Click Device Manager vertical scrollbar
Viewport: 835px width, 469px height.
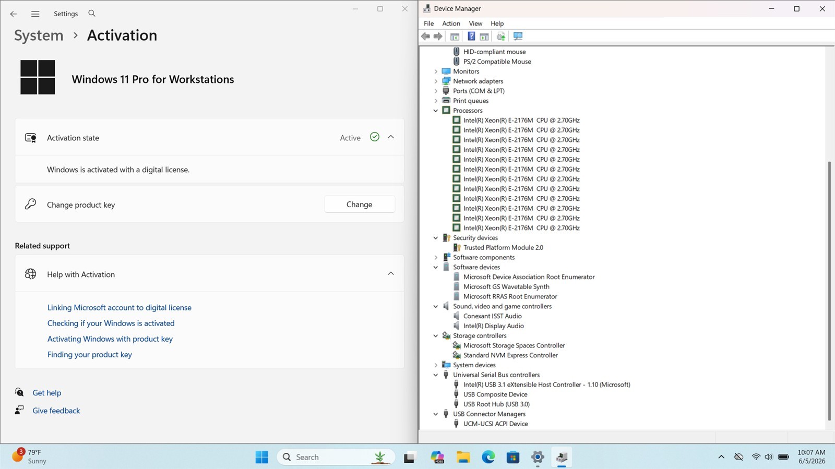(829, 291)
